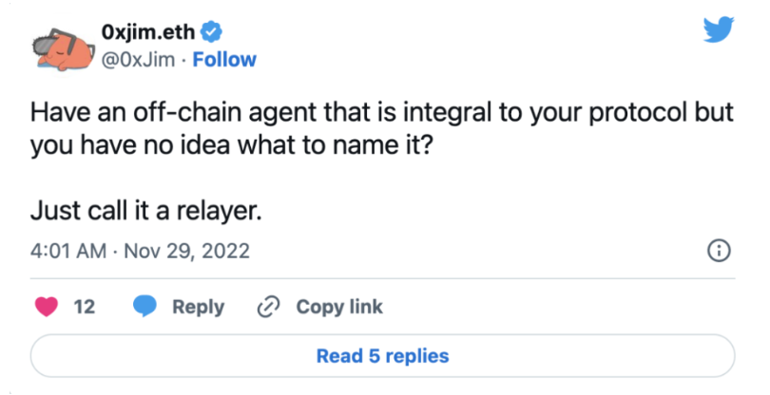This screenshot has height=395, width=770.
Task: Open the 0xjim.eth display name
Action: click(x=148, y=32)
